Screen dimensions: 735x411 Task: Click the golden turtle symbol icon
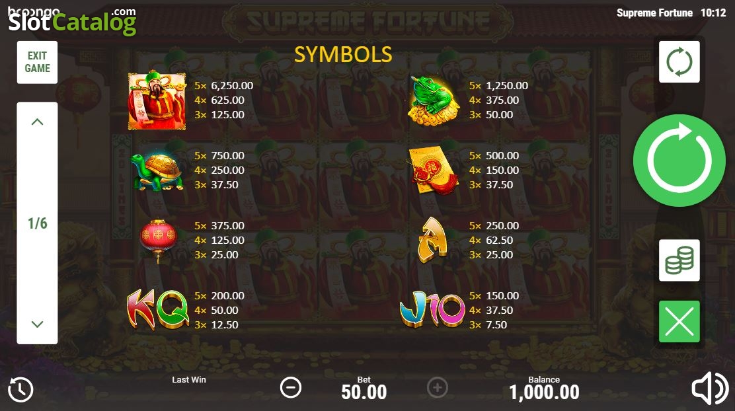pos(157,172)
